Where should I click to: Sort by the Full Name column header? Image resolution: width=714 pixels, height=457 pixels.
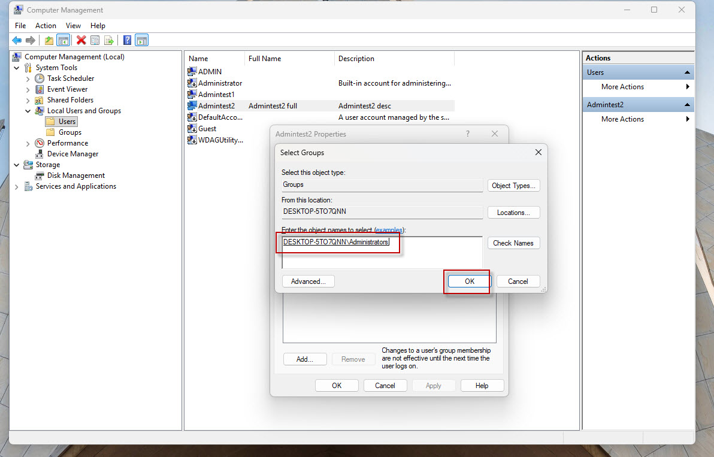(x=289, y=59)
